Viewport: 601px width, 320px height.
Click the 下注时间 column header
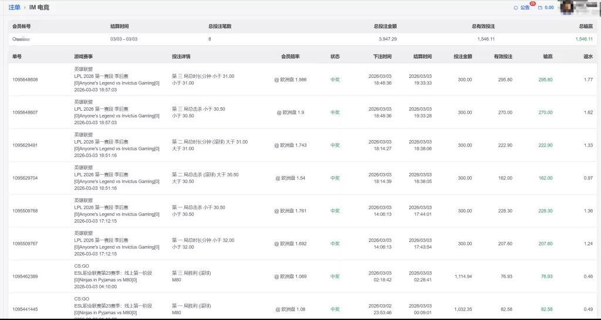(x=382, y=56)
